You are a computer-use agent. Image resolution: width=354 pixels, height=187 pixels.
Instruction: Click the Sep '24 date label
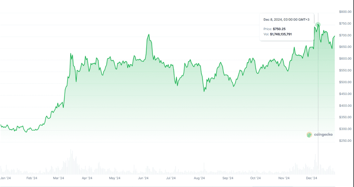click(228, 178)
